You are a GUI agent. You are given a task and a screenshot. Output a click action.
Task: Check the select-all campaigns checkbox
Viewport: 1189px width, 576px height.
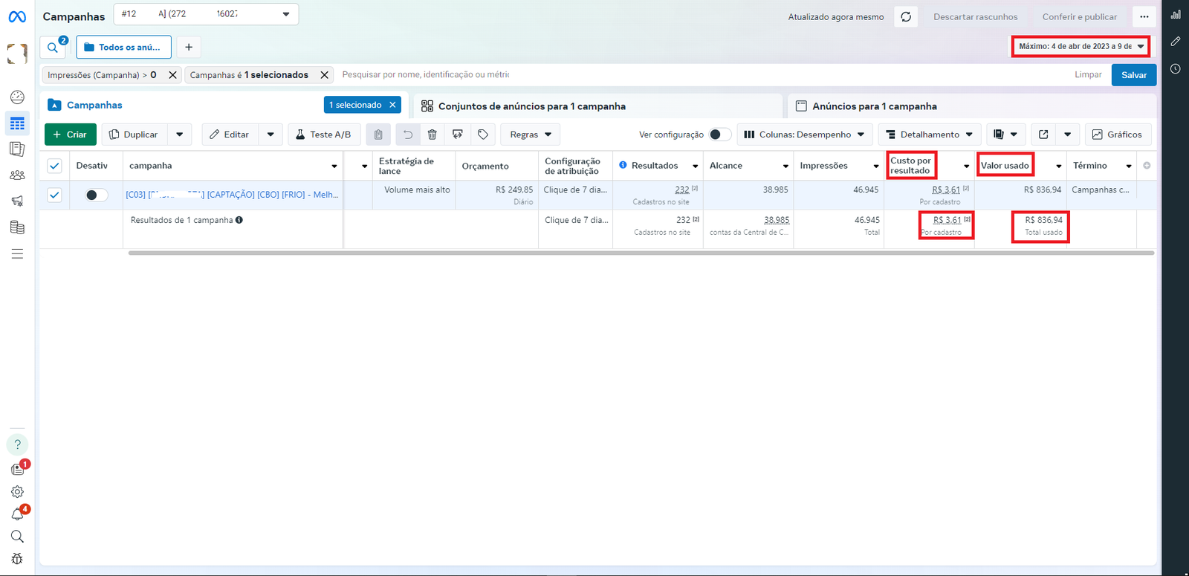pyautogui.click(x=54, y=166)
